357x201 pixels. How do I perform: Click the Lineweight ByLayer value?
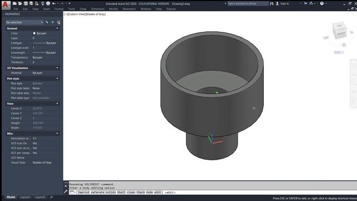[x=45, y=52]
